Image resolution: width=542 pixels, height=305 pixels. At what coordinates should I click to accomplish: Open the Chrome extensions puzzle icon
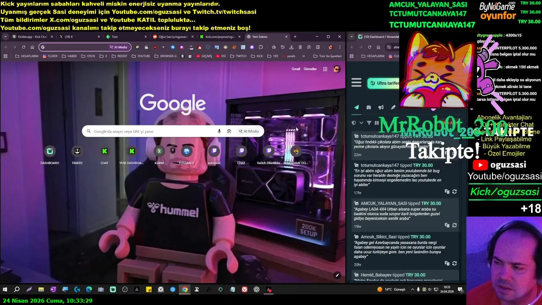pos(261,47)
